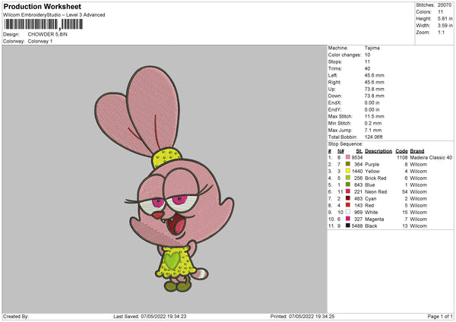Select the swatch in the Brick Red row

tap(348, 178)
